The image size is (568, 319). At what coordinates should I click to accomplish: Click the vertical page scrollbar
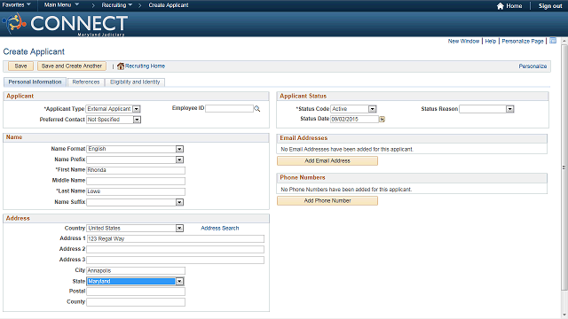(564, 167)
